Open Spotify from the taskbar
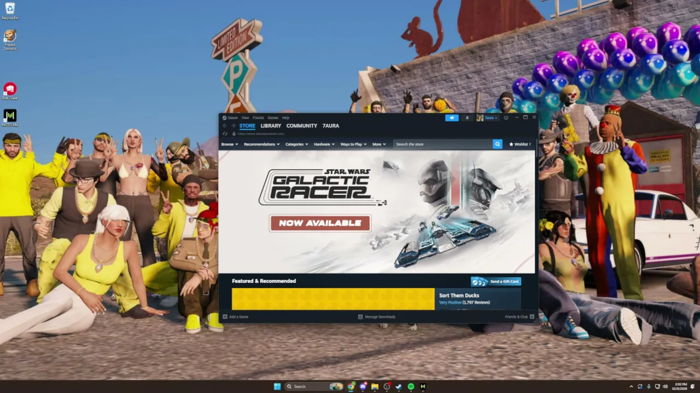This screenshot has width=700, height=393. coord(411,386)
